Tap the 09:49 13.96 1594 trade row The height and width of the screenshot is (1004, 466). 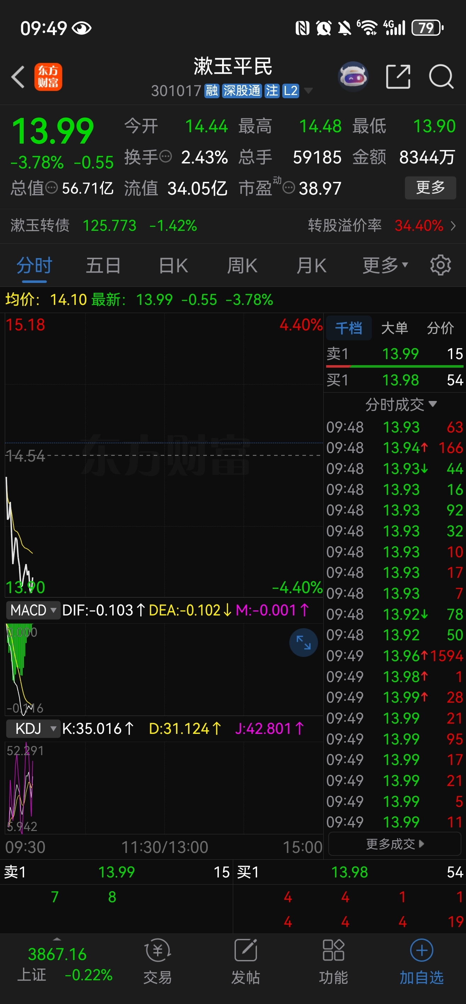coord(395,656)
